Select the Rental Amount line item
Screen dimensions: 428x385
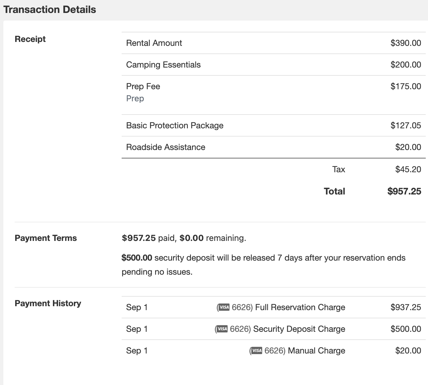154,43
